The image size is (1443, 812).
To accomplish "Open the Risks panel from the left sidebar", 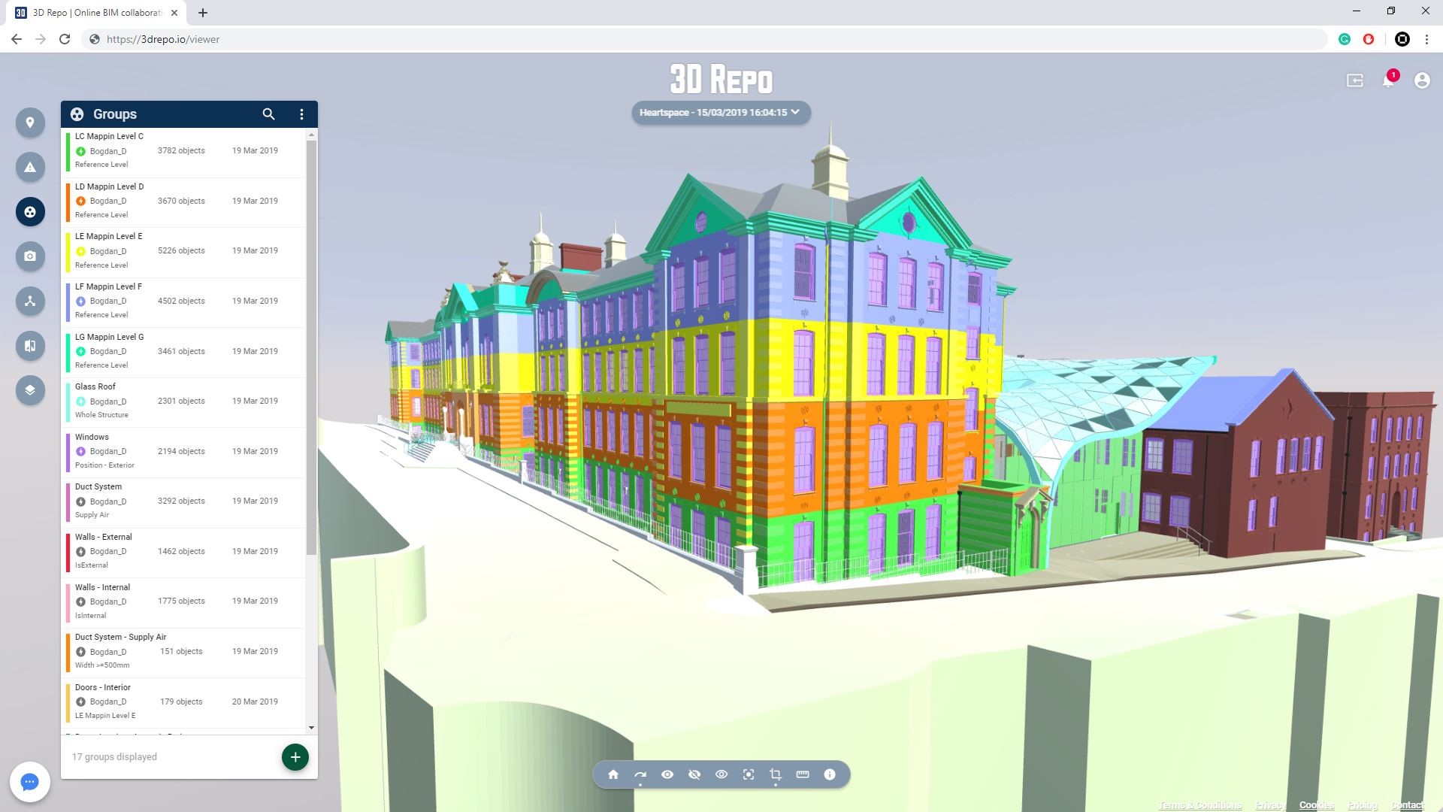I will click(x=30, y=167).
